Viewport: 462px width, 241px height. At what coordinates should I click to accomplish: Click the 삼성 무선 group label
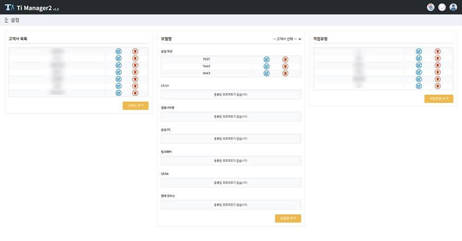pyautogui.click(x=166, y=52)
